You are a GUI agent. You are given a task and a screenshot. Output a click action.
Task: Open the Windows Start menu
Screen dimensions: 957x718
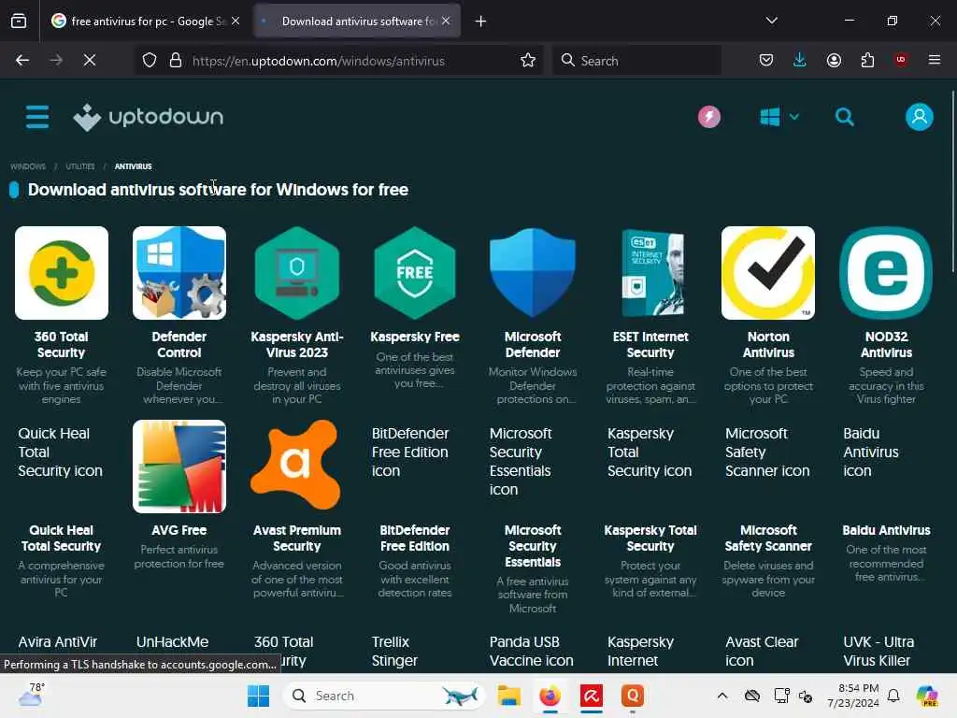coord(258,696)
